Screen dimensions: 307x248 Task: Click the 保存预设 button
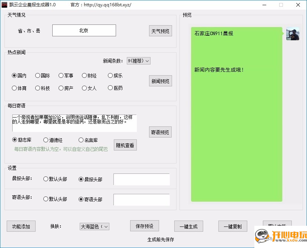145,226
